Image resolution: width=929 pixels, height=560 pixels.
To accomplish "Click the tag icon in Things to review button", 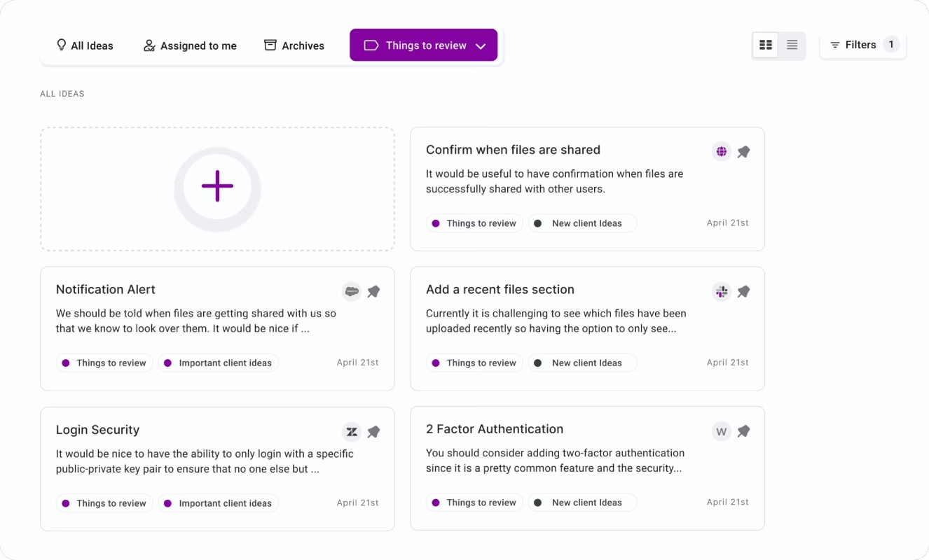I will click(x=371, y=45).
